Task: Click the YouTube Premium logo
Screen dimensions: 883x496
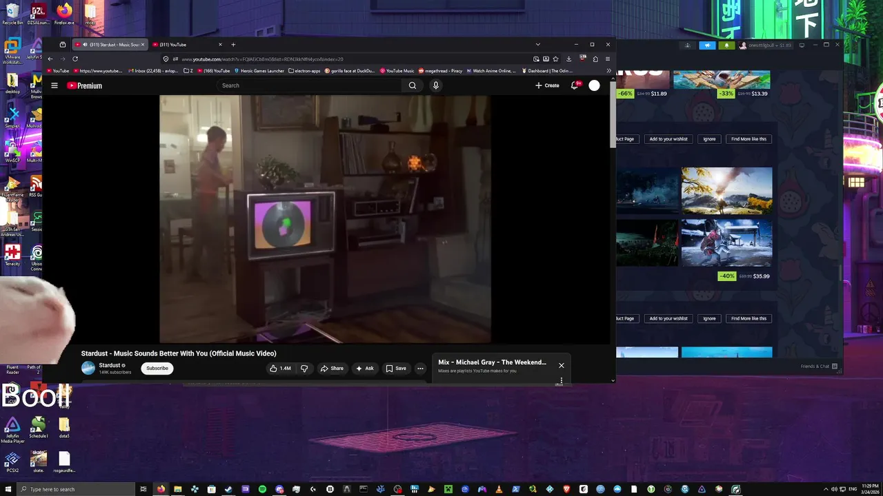Action: tap(84, 85)
